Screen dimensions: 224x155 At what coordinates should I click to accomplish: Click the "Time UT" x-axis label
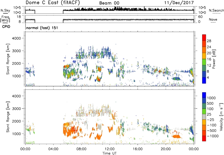(109, 153)
